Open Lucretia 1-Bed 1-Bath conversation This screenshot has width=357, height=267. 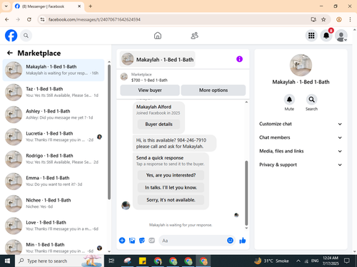click(x=54, y=137)
